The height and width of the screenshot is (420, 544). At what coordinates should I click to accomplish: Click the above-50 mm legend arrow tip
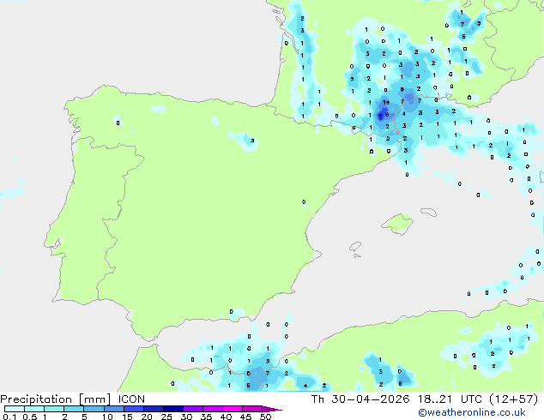pyautogui.click(x=272, y=410)
